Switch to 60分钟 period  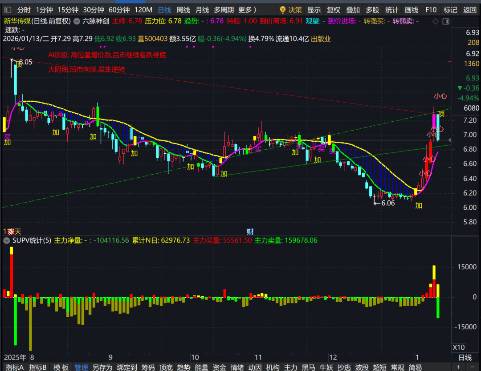119,10
